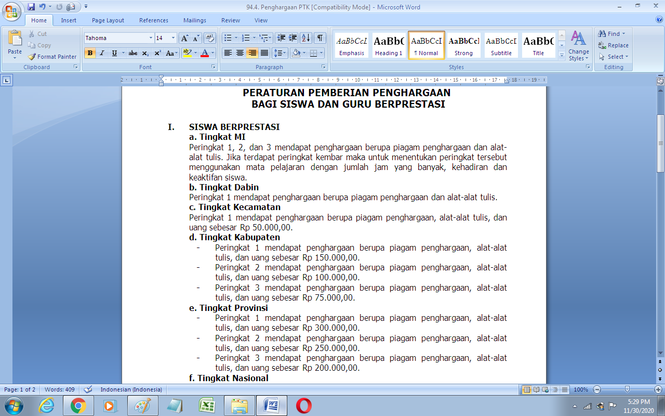
Task: Center align text
Action: (x=240, y=53)
